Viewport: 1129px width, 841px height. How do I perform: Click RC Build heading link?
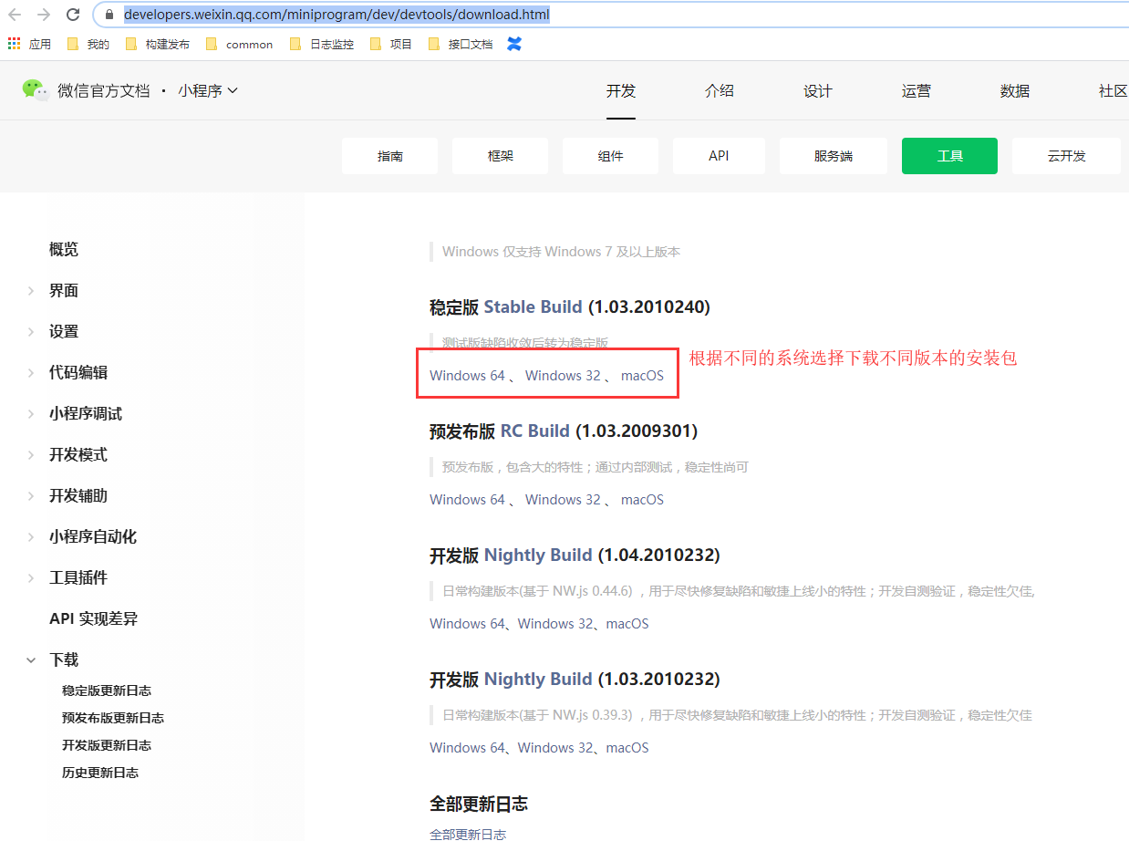point(535,431)
